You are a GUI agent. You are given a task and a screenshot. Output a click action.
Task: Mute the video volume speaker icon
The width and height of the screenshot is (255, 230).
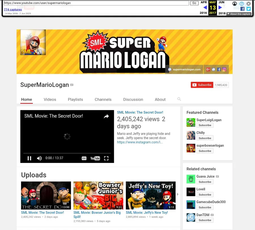(39, 158)
